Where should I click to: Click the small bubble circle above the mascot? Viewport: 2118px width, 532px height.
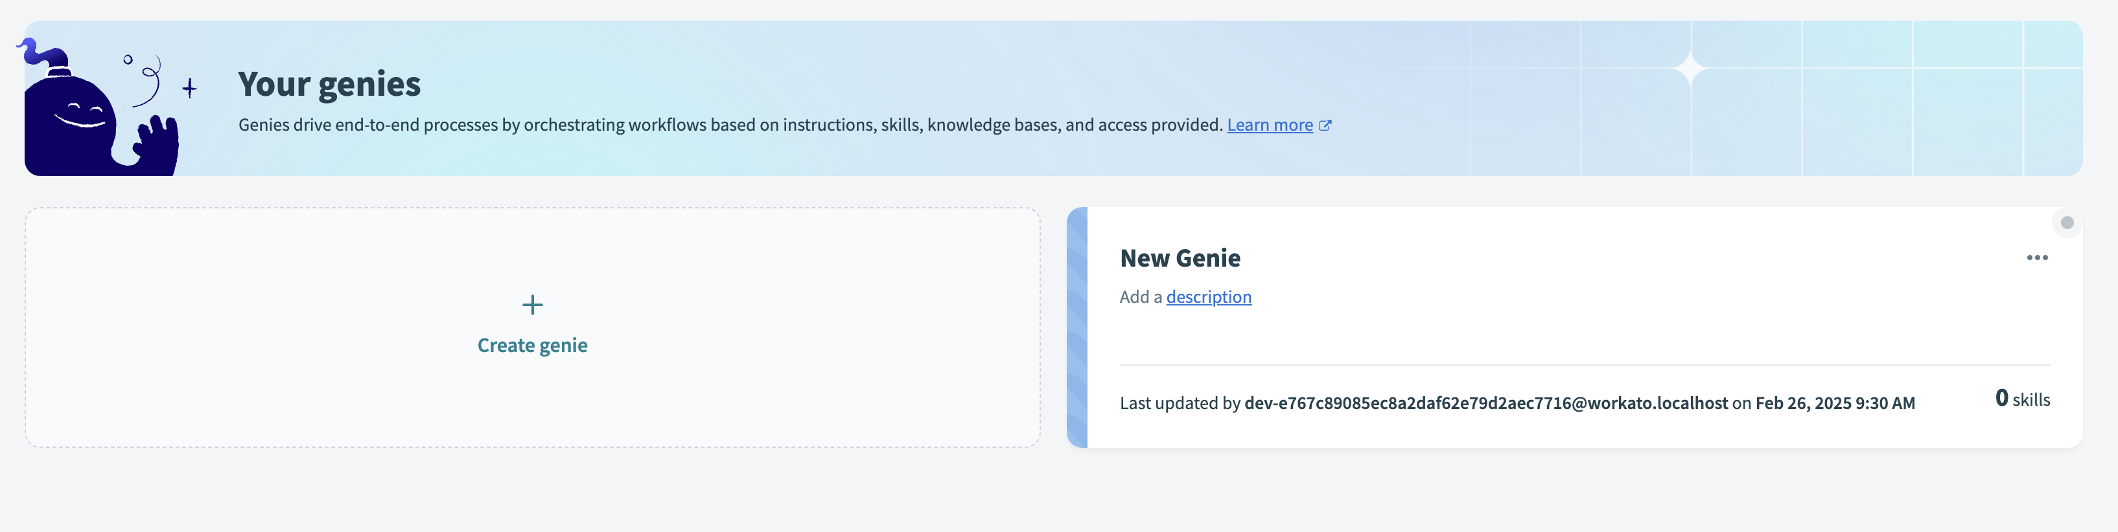point(128,59)
